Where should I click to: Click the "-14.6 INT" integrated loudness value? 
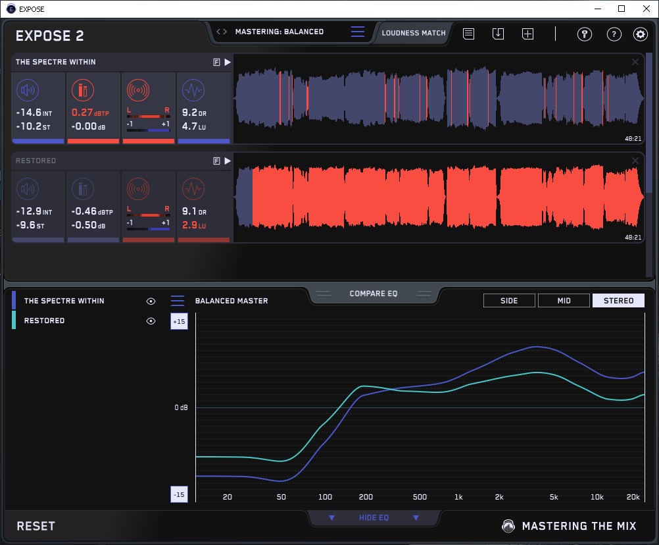tap(34, 113)
